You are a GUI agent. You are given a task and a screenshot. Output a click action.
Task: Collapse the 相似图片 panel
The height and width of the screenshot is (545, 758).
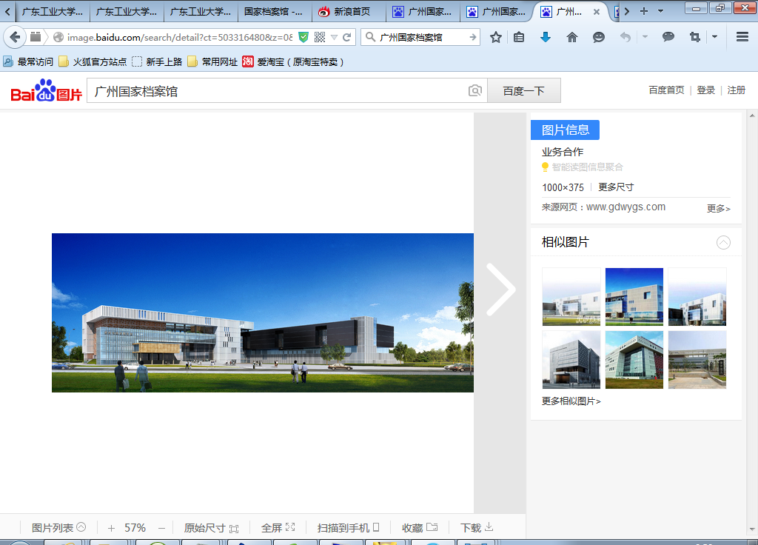723,242
